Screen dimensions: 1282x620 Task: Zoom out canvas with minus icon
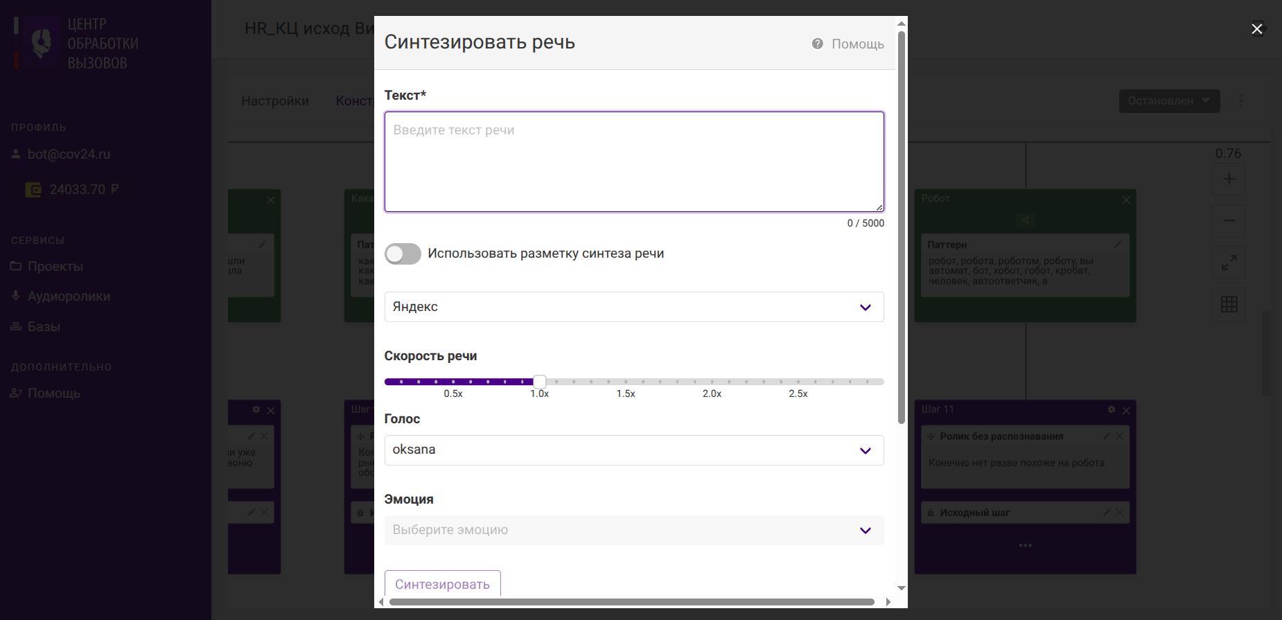1229,221
